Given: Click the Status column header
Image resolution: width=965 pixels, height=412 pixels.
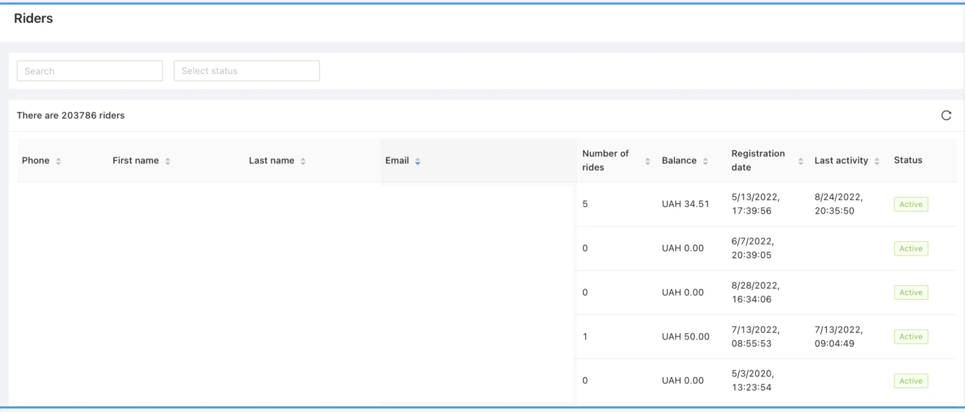Looking at the screenshot, I should tap(908, 160).
